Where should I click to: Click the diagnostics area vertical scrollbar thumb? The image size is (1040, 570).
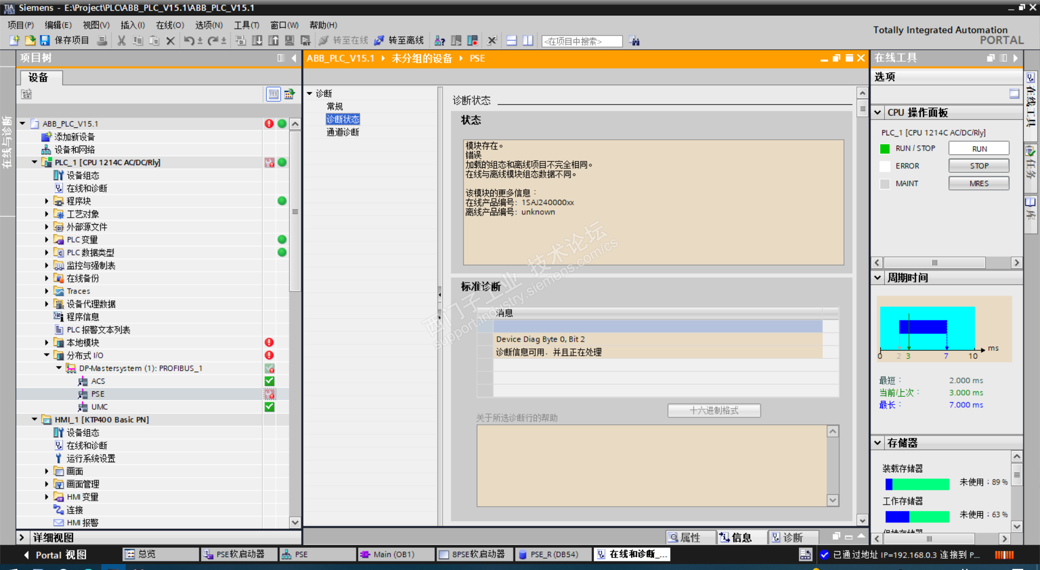(862, 108)
